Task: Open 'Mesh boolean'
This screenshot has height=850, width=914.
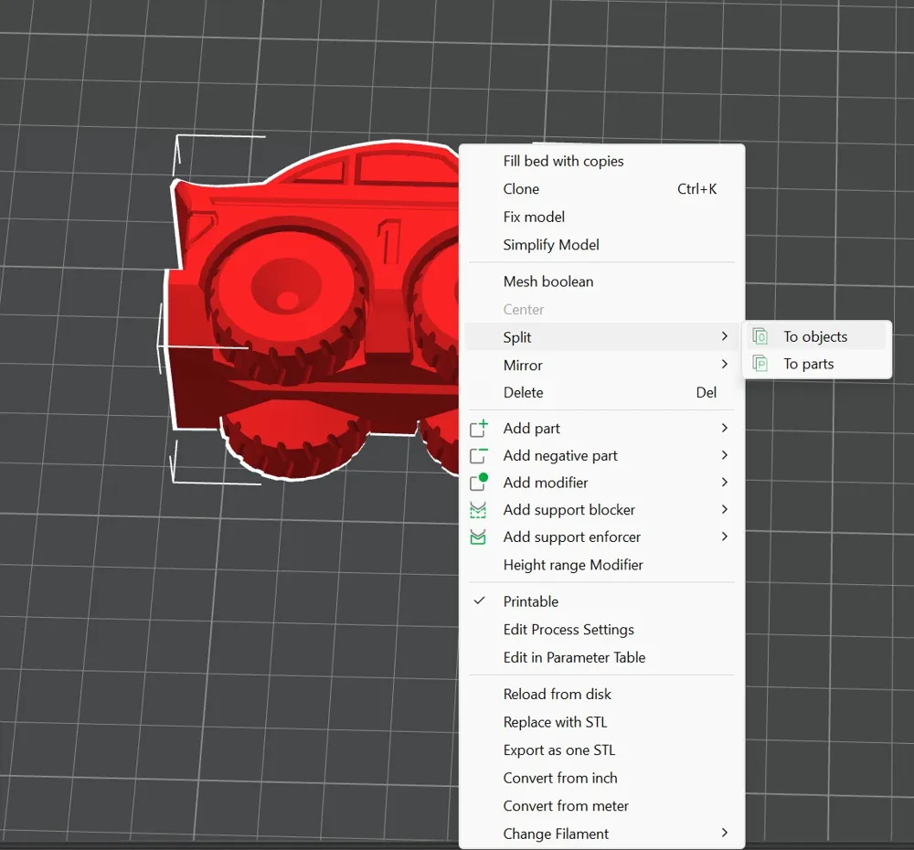Action: tap(548, 282)
